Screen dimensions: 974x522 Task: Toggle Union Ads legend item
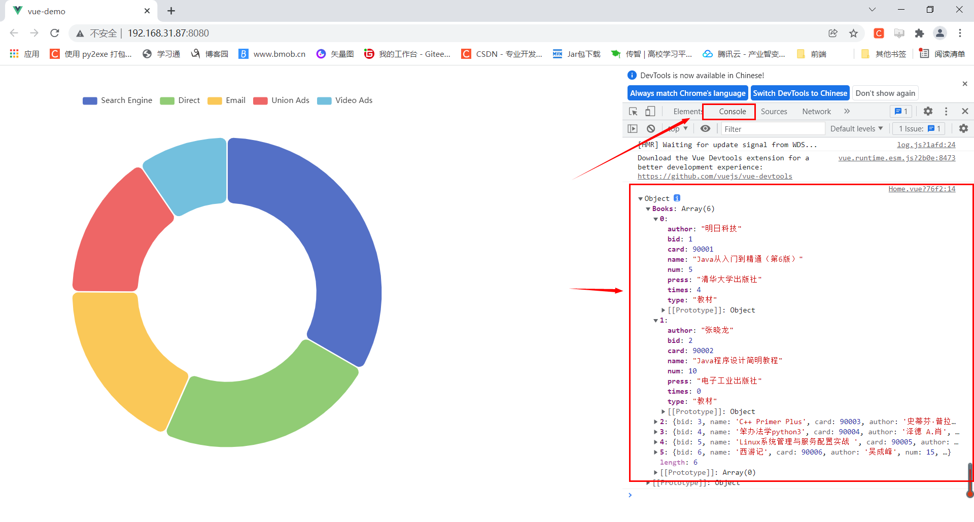click(x=282, y=100)
